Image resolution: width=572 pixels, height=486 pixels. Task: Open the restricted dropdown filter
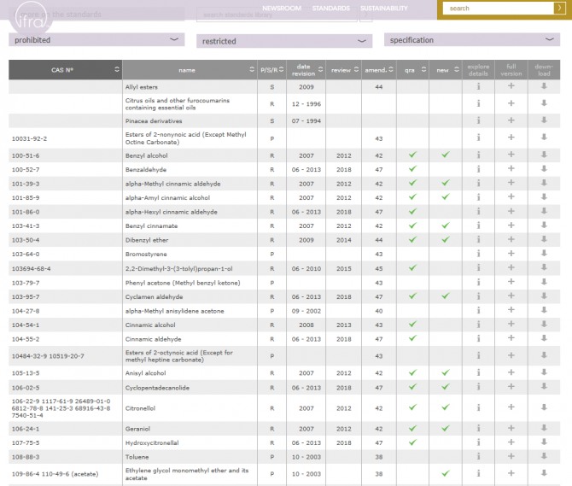[x=283, y=41]
